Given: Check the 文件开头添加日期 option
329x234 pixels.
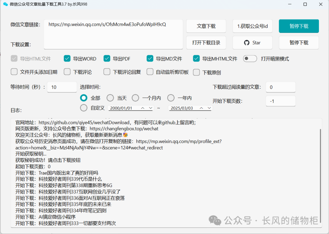Looking at the screenshot, I should coord(14,72).
